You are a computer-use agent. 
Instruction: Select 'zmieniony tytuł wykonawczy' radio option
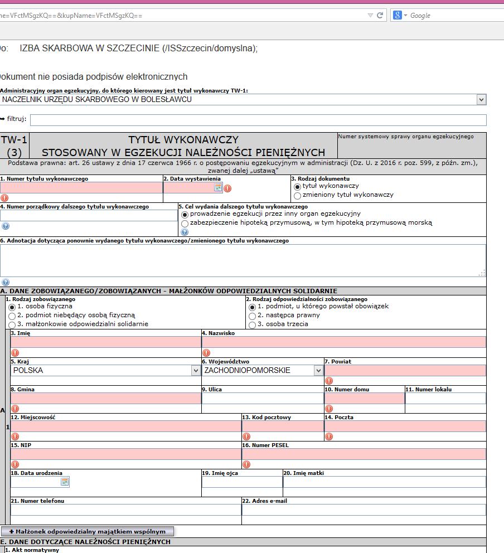click(x=297, y=196)
